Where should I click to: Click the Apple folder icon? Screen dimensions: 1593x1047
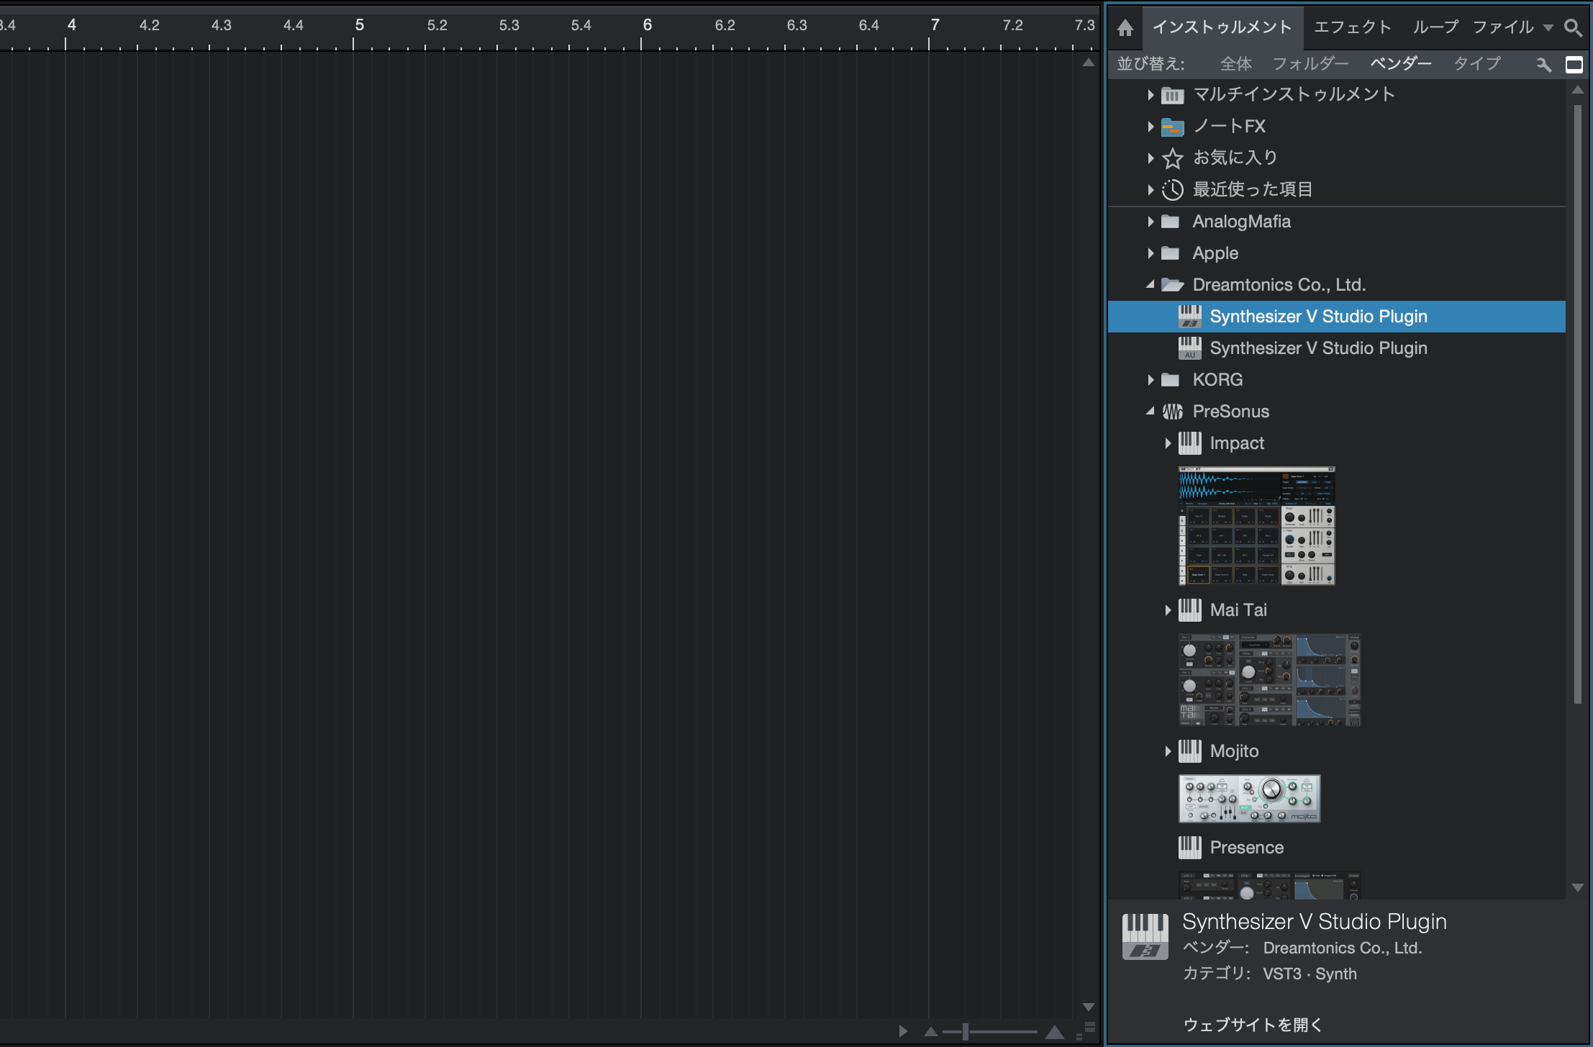[x=1171, y=253]
